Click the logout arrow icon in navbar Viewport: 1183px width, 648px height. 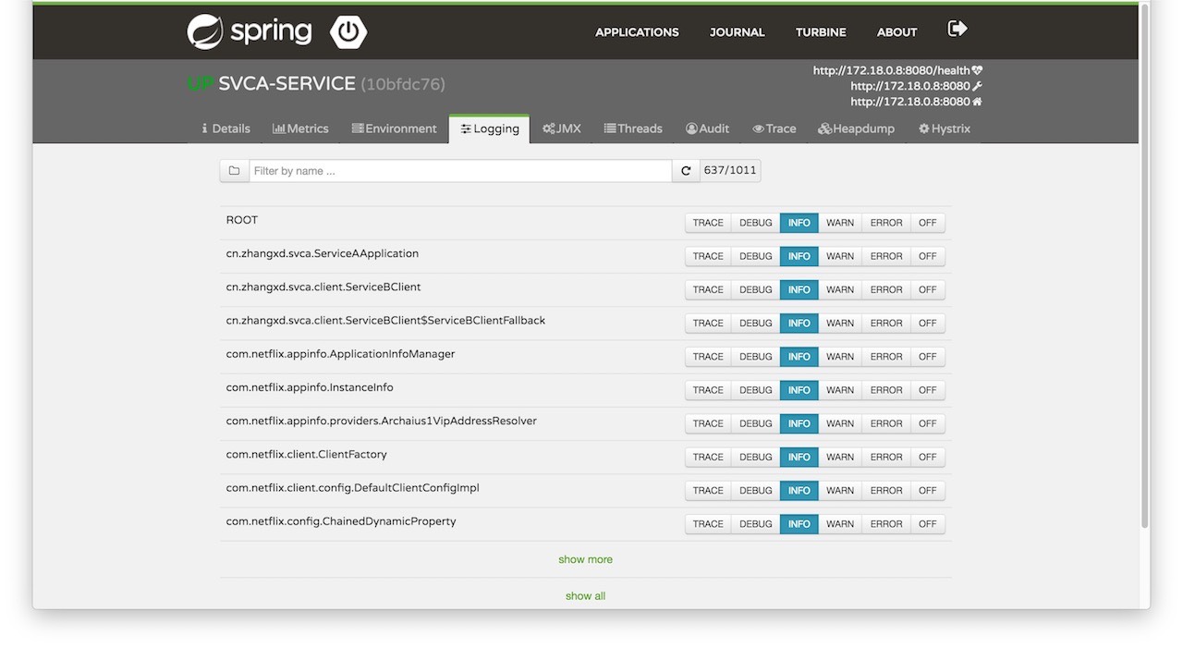point(957,30)
